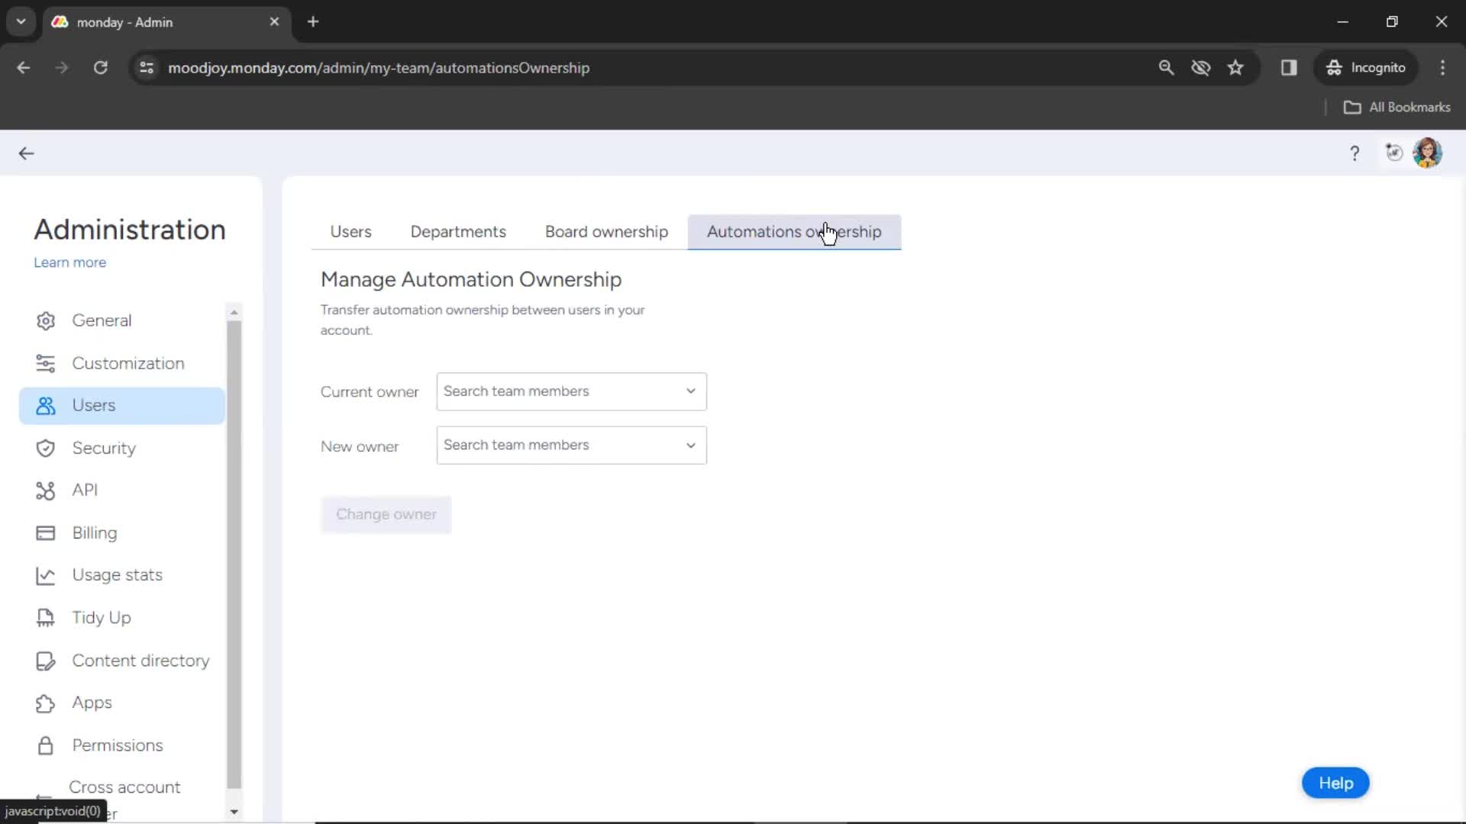Expand Current owner dropdown
The width and height of the screenshot is (1466, 824).
[x=571, y=391]
